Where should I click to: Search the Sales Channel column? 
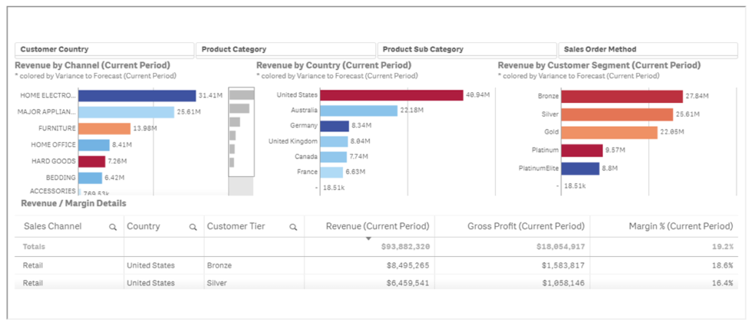pos(113,227)
